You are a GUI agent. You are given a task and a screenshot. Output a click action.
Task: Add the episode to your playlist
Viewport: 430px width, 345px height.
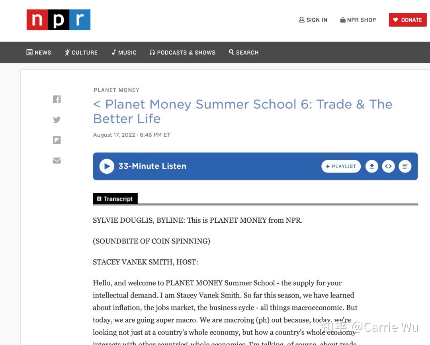click(341, 166)
